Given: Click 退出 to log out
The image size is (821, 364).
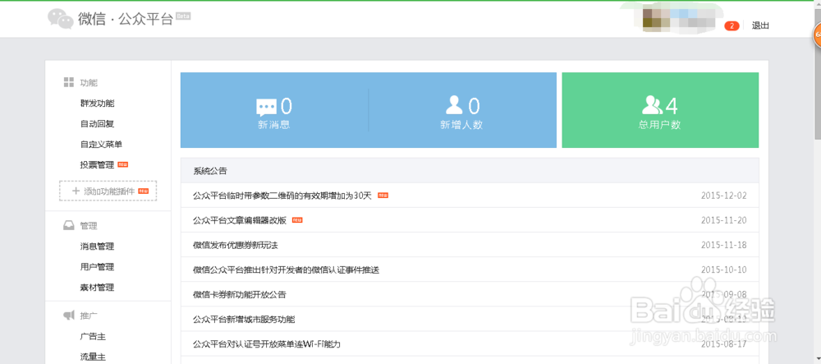Looking at the screenshot, I should 760,25.
